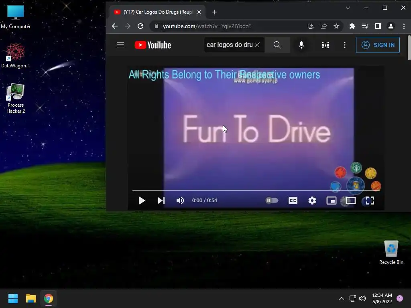Click the Chrome address bar URL
Image resolution: width=411 pixels, height=308 pixels.
click(207, 26)
